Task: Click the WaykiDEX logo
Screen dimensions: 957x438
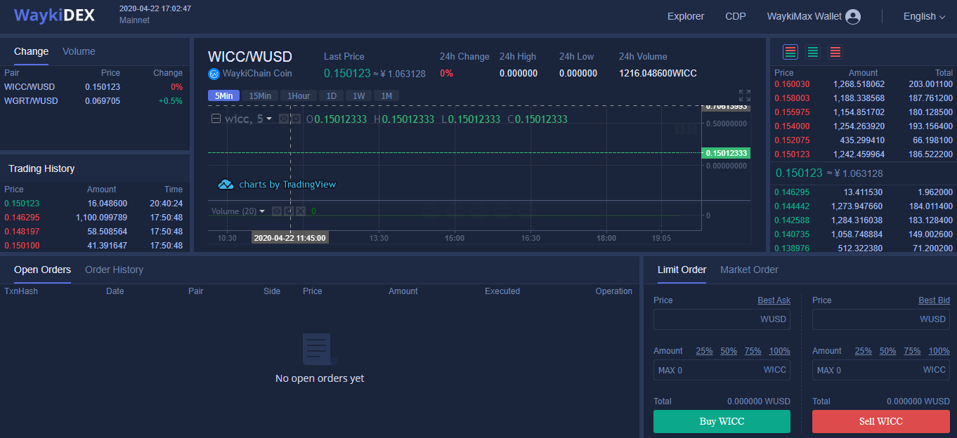Action: point(54,15)
